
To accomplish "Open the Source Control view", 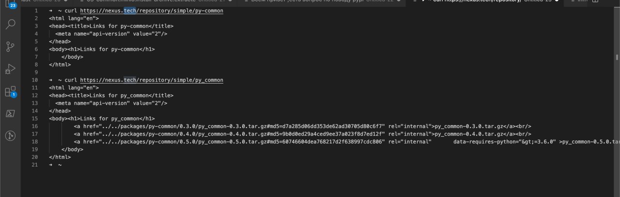I will pos(10,46).
